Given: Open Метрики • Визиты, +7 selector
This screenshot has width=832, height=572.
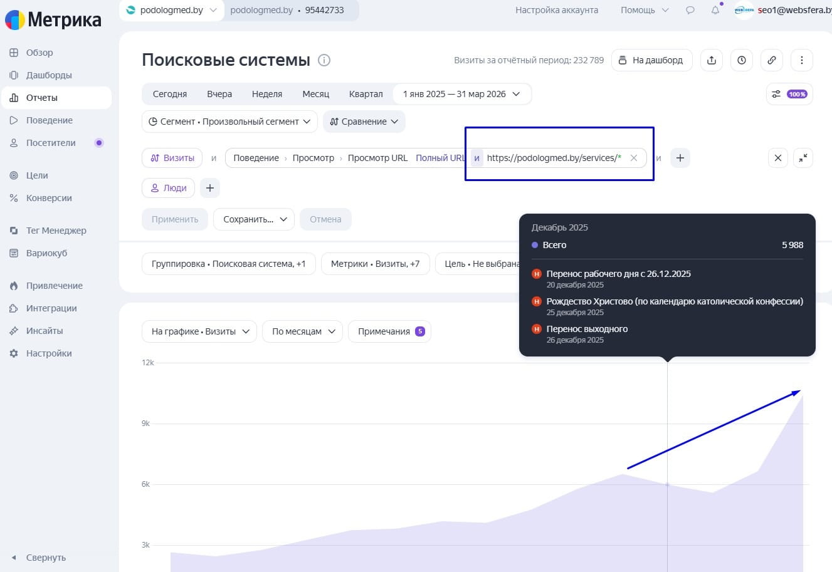Looking at the screenshot, I should point(375,264).
